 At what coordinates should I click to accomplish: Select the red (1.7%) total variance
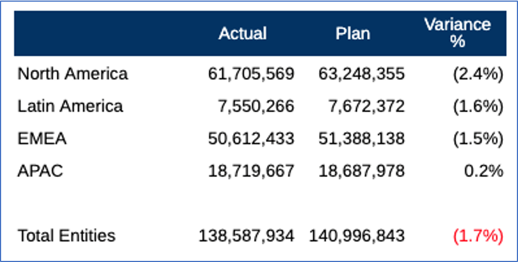478,236
